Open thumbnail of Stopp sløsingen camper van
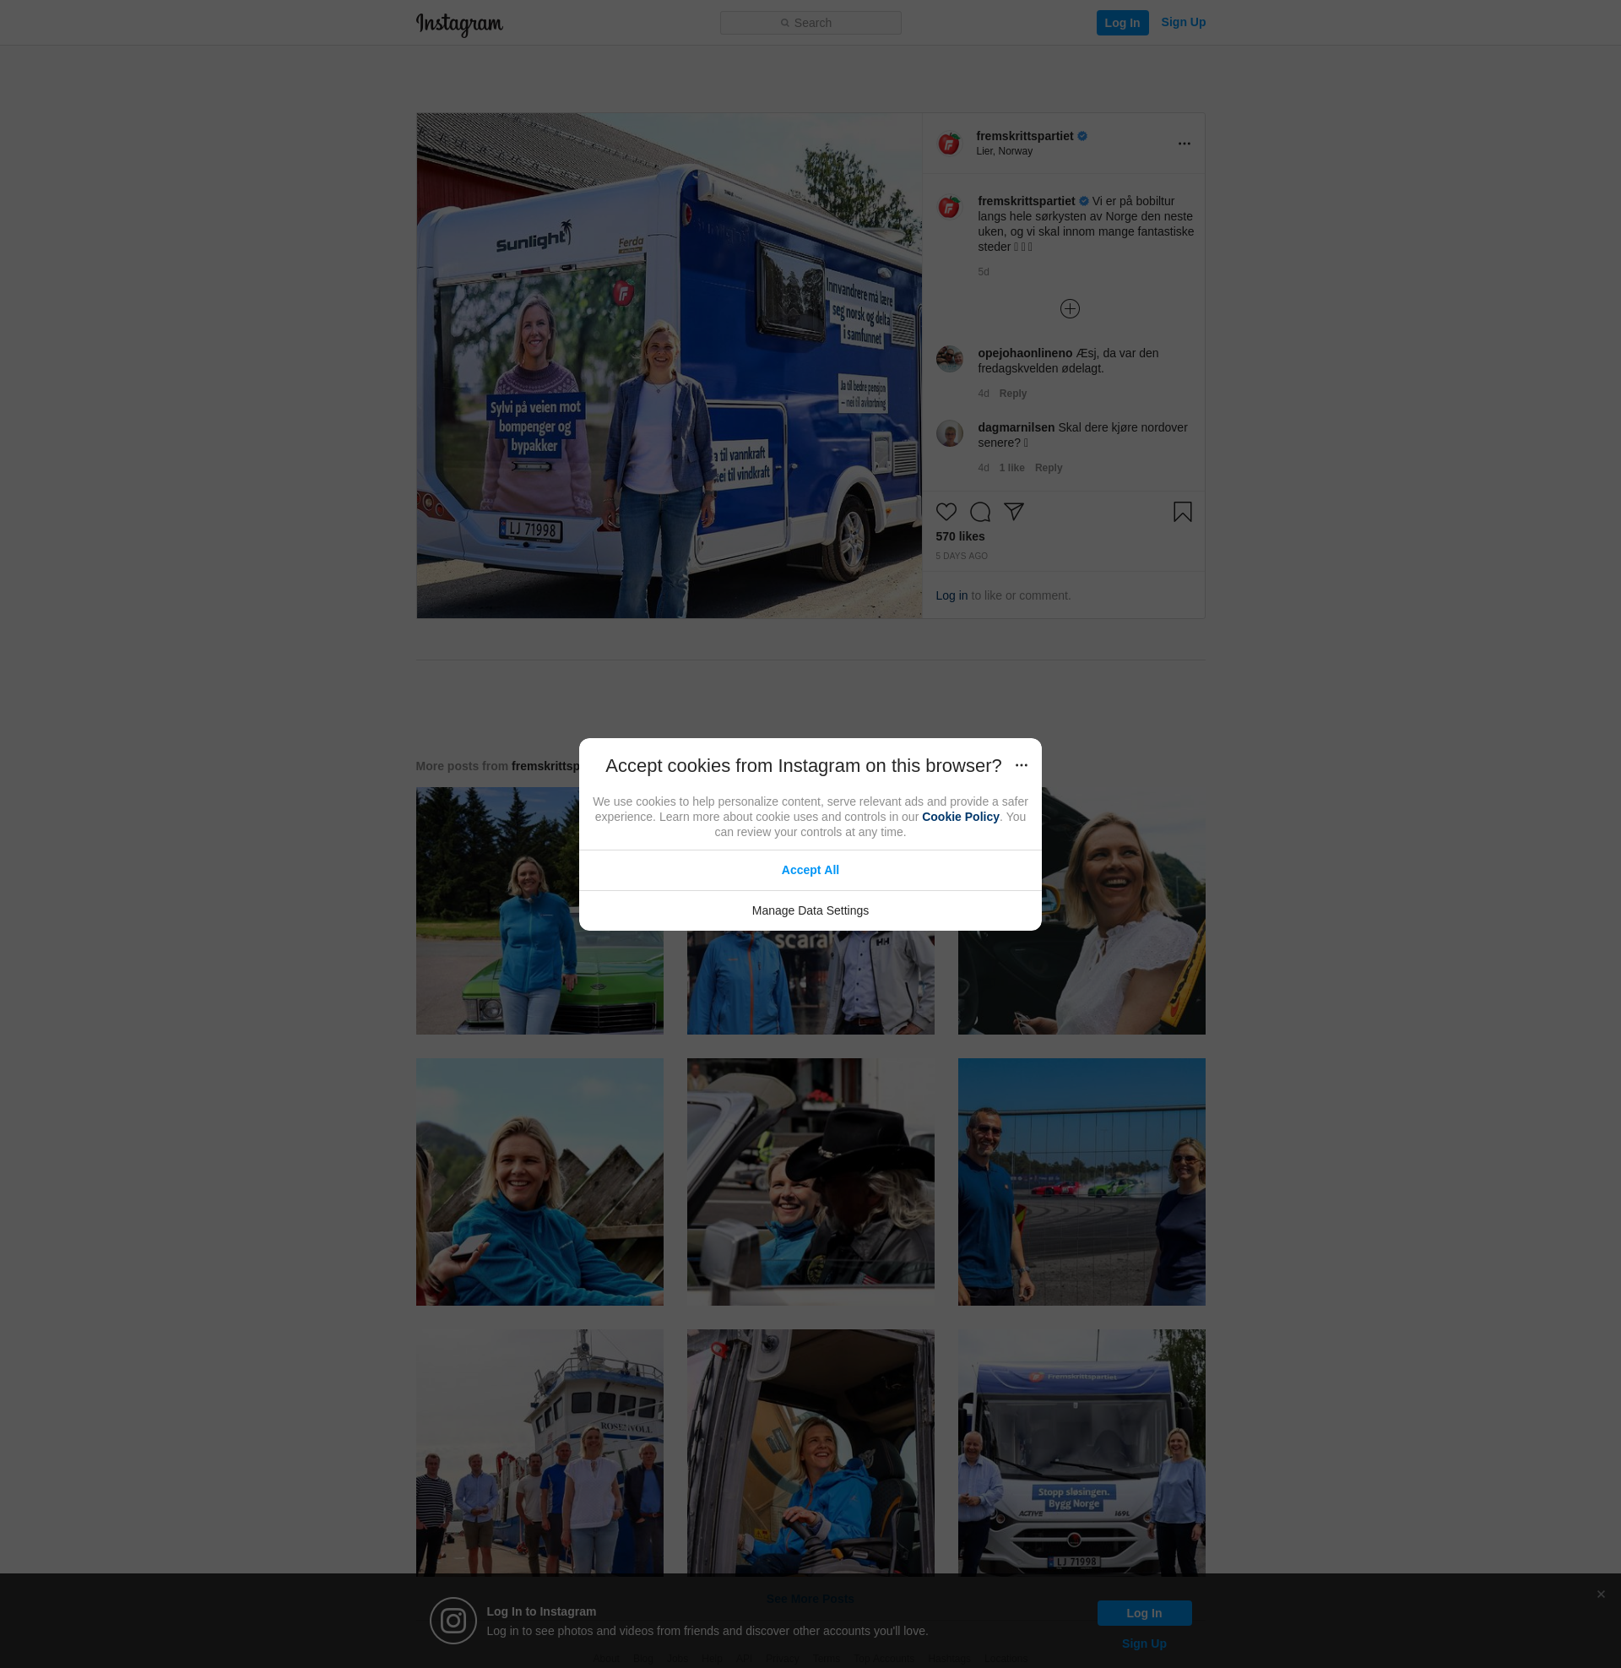The width and height of the screenshot is (1621, 1668). pos(1081,1453)
